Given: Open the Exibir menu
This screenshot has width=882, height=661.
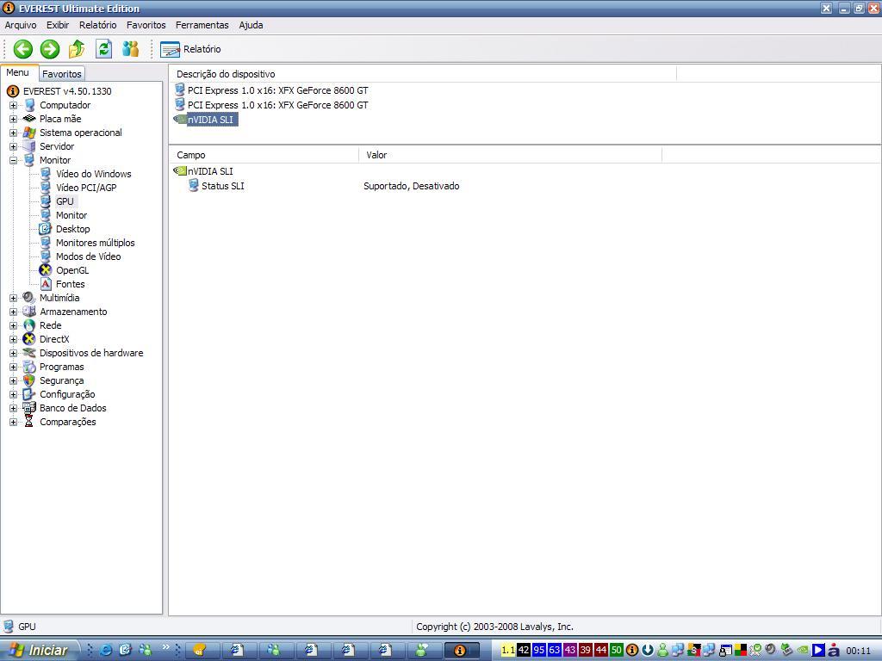Looking at the screenshot, I should click(58, 25).
